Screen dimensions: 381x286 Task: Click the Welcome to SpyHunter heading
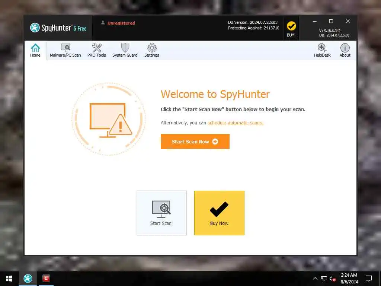[x=215, y=94]
